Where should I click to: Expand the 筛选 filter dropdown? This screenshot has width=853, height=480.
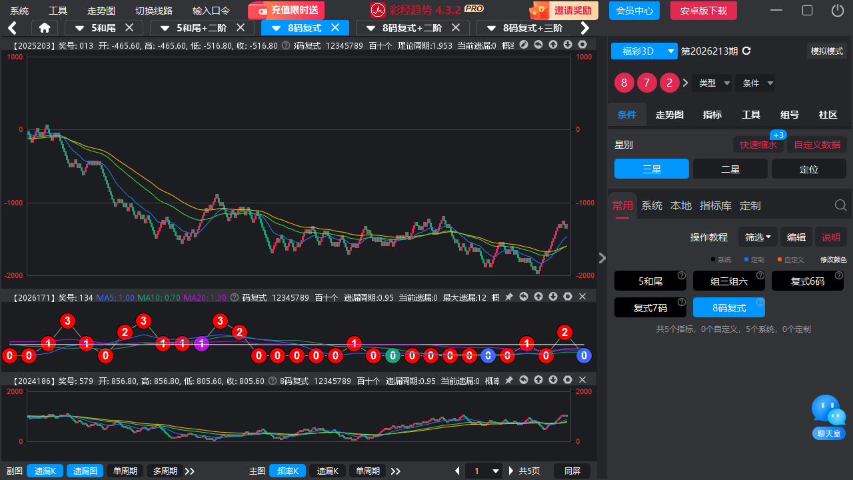(x=758, y=237)
